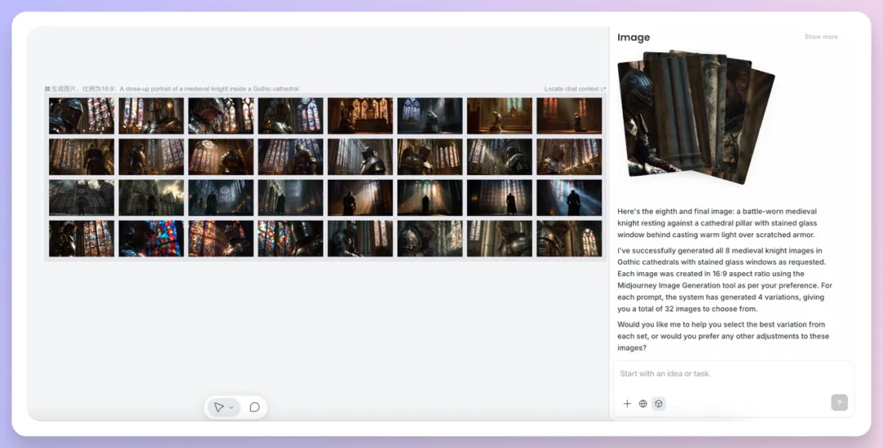The height and width of the screenshot is (448, 883).
Task: Open the second thumbnail in the bottom row
Action: [151, 239]
